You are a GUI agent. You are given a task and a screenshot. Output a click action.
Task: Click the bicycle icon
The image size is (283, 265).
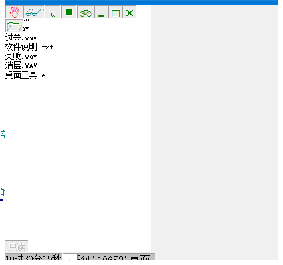(86, 12)
